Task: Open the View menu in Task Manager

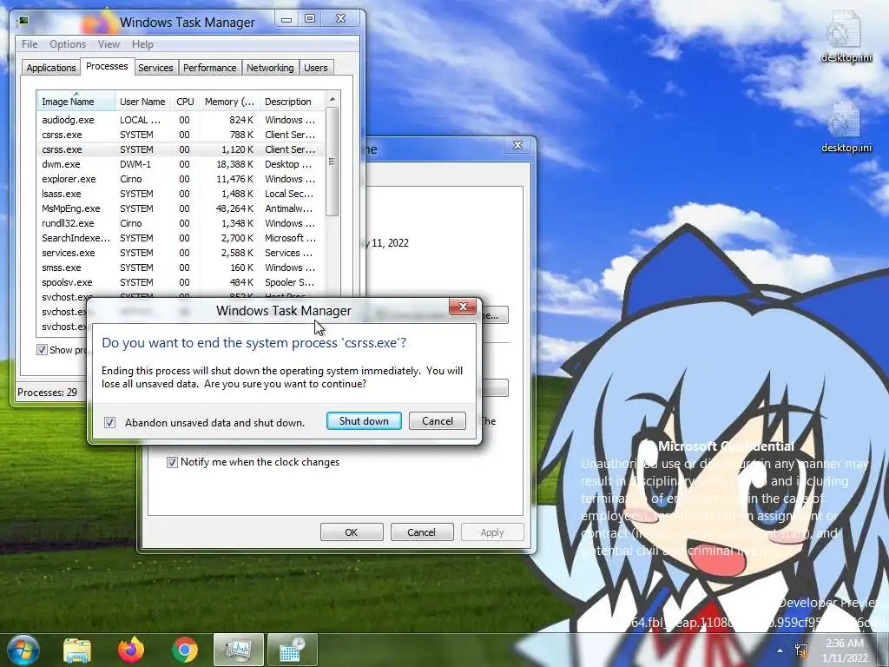Action: click(x=109, y=44)
